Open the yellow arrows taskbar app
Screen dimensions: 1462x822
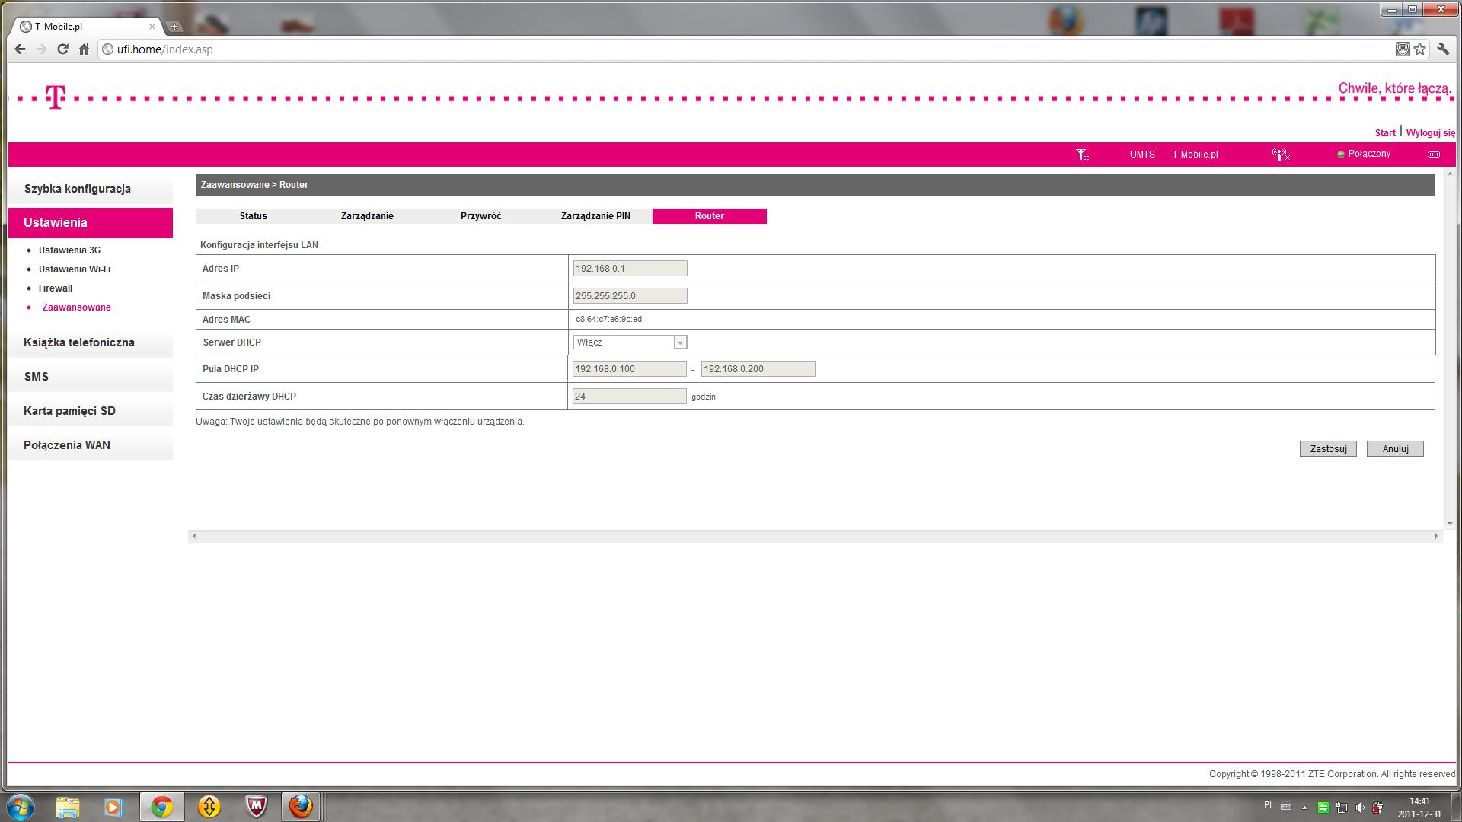(209, 807)
